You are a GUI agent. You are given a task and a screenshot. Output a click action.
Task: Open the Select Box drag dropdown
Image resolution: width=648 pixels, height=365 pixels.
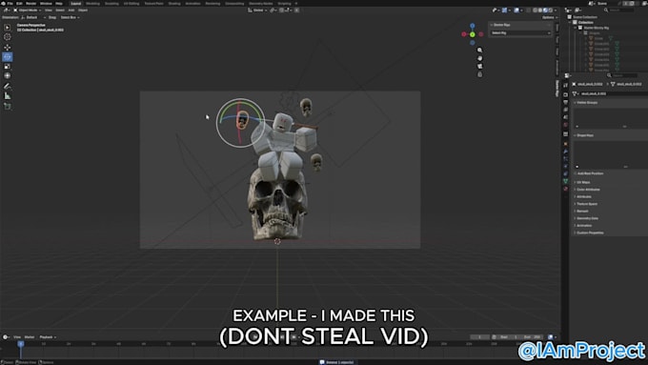(70, 17)
